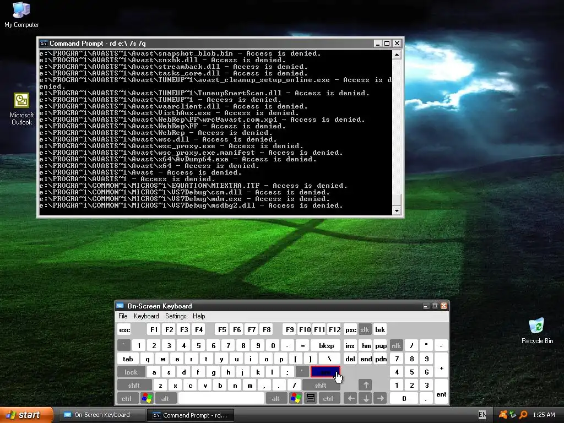The width and height of the screenshot is (564, 423).
Task: Click Command Prompt scrollbar up arrow
Action: pos(397,55)
